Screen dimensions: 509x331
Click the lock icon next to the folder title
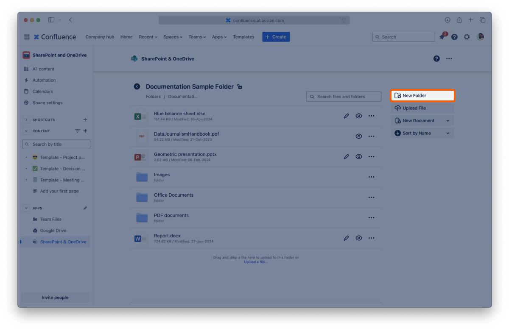click(240, 87)
